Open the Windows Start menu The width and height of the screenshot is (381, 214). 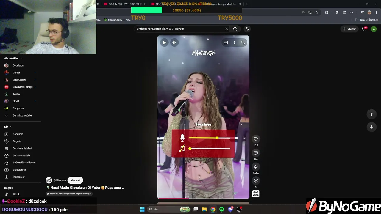[142, 209]
